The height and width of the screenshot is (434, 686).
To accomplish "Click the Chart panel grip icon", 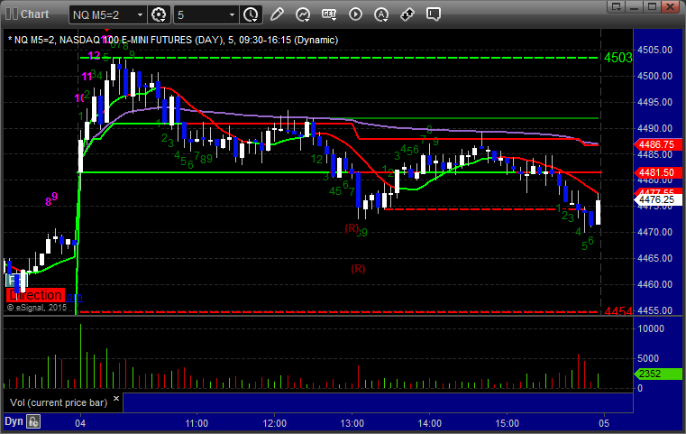I will point(11,14).
